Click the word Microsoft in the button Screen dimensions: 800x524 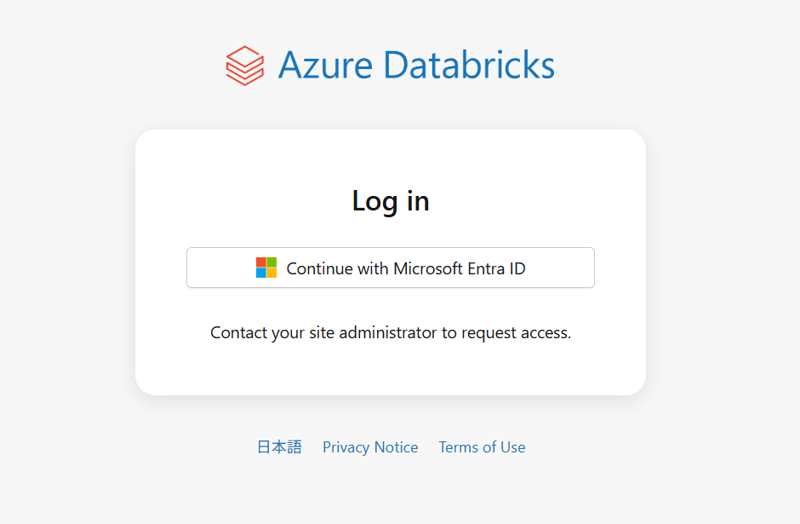coord(428,269)
